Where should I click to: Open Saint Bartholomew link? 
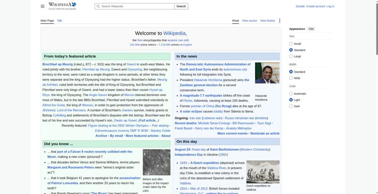[224, 150]
